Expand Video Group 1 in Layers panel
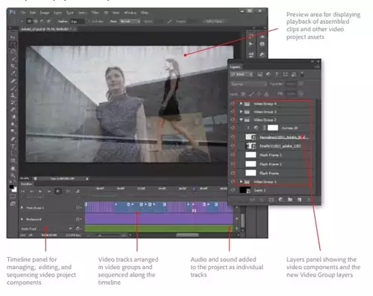373x296 pixels. click(x=241, y=182)
